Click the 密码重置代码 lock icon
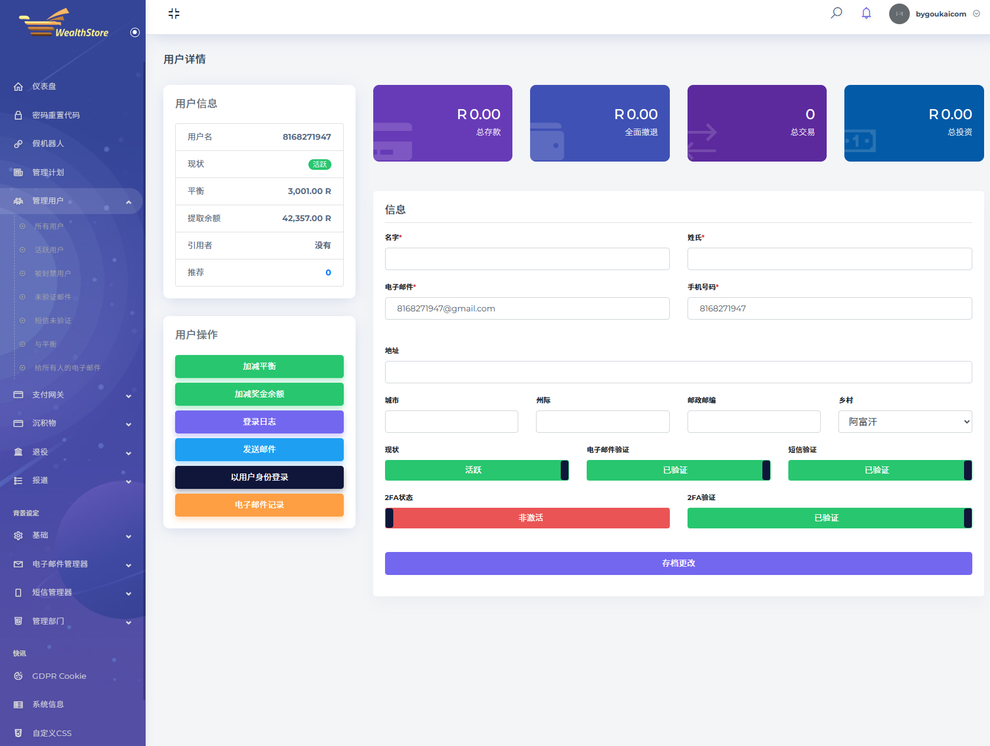Image resolution: width=990 pixels, height=746 pixels. [18, 116]
